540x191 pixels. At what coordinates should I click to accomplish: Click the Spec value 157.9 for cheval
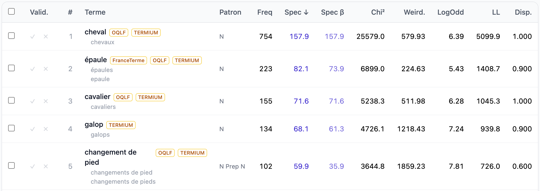tap(299, 37)
